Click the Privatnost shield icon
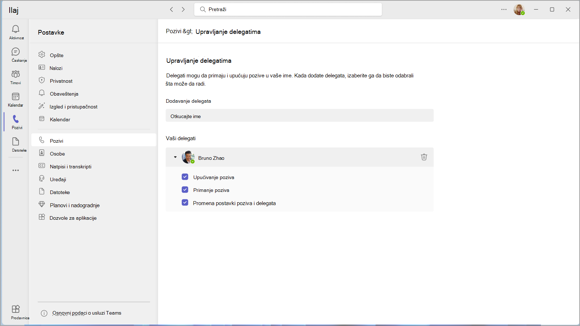 (42, 80)
